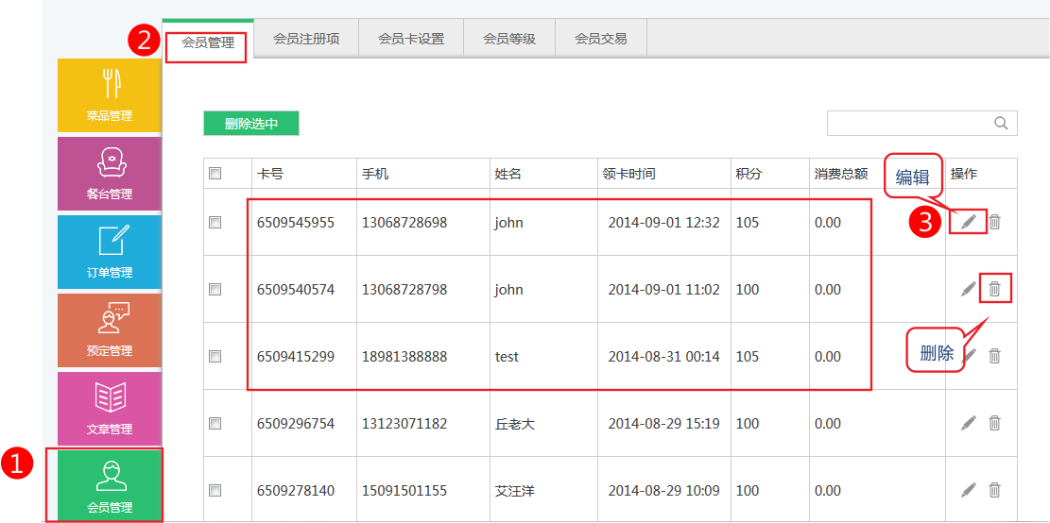
Task: Open 文章管理 in the sidebar
Action: [x=110, y=408]
